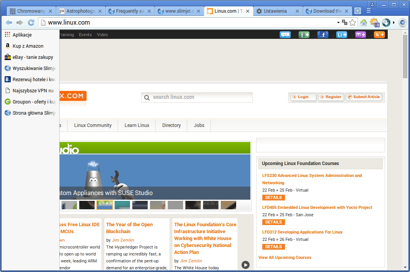This screenshot has width=410, height=272.
Task: Open the download manager icon
Action: pos(386,22)
